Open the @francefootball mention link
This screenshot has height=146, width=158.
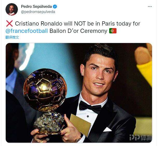pyautogui.click(x=27, y=31)
